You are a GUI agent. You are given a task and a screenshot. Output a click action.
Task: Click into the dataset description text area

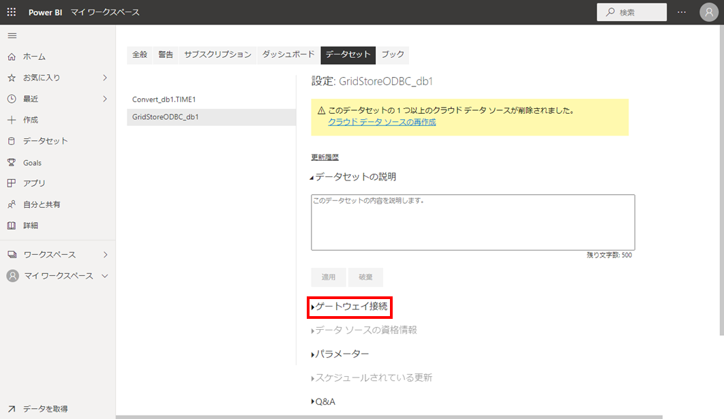(472, 222)
